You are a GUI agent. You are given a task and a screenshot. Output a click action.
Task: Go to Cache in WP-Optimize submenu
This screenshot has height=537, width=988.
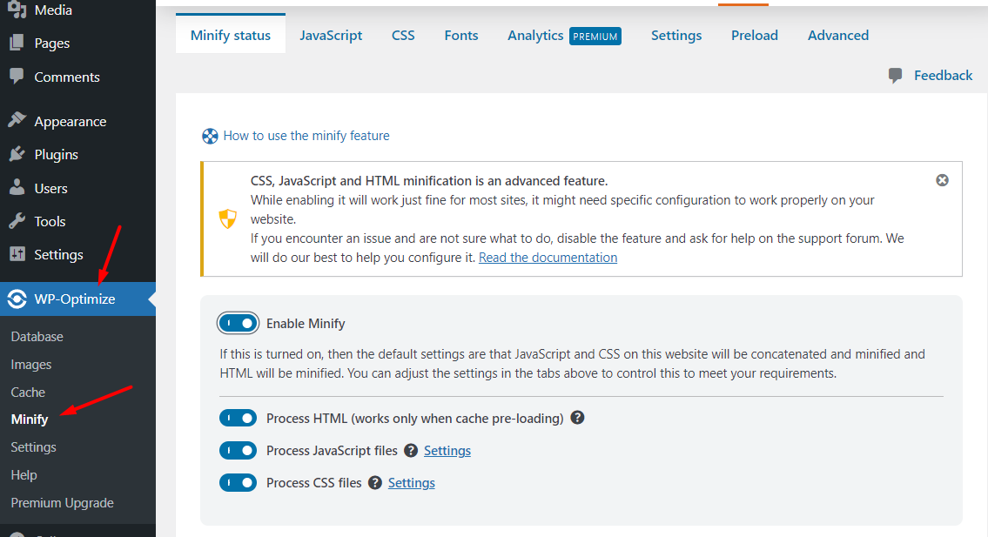tap(28, 393)
